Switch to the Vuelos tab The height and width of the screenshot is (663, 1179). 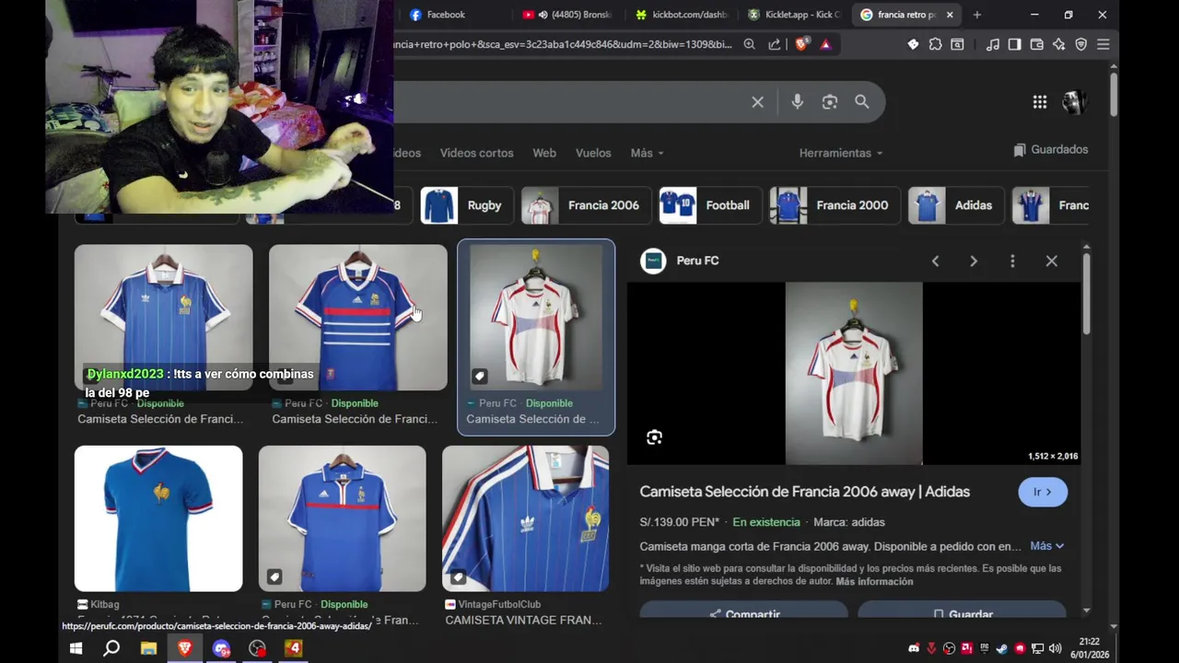click(593, 153)
